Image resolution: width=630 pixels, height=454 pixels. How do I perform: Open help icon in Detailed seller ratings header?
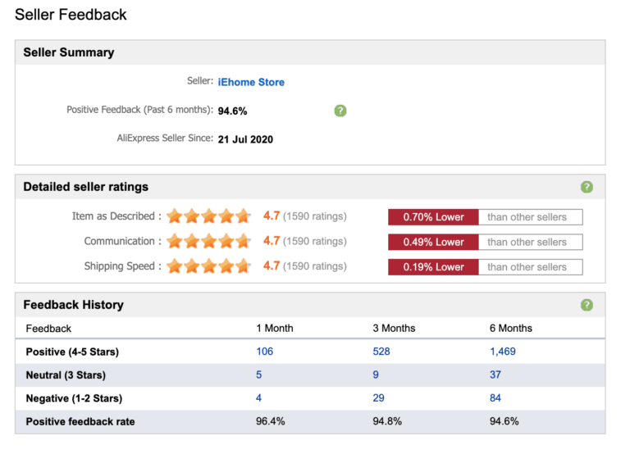tap(587, 187)
